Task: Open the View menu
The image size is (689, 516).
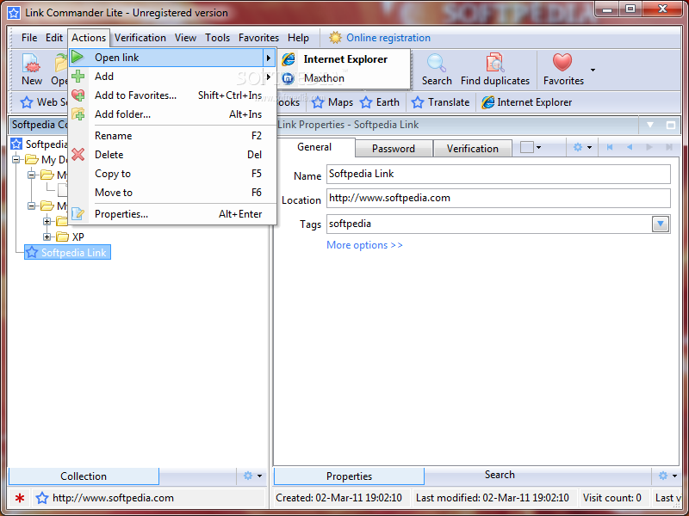Action: pyautogui.click(x=185, y=38)
